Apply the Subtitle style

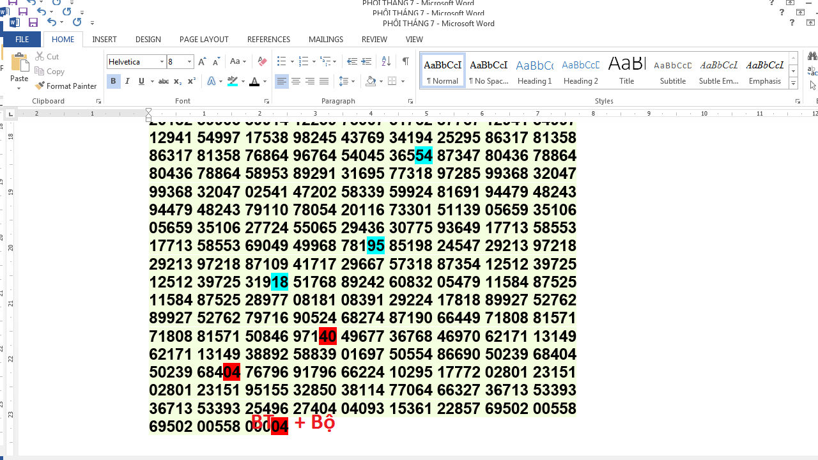pyautogui.click(x=673, y=70)
